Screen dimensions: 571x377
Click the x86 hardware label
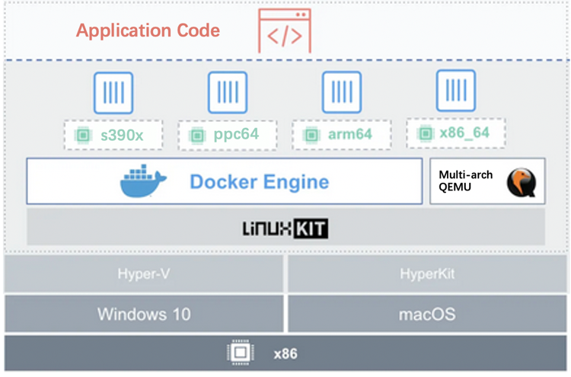tap(285, 353)
